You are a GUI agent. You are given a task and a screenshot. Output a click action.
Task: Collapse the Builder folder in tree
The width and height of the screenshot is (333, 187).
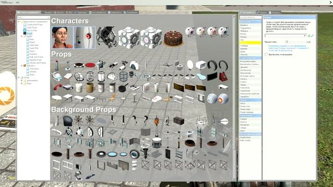(22, 36)
